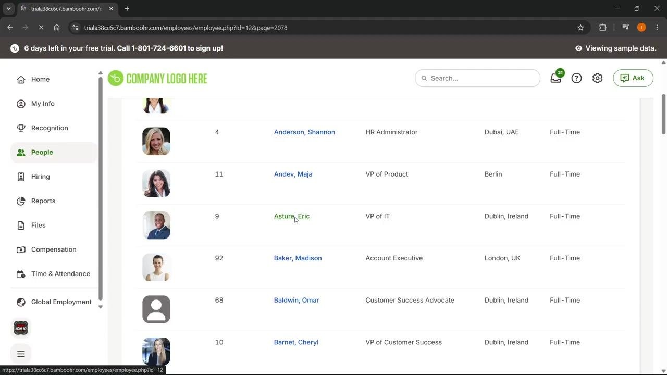Click the Global Employment globe icon

click(x=21, y=302)
